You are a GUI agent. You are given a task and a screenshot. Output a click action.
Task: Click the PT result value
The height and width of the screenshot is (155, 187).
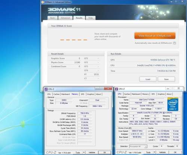coord(96,74)
